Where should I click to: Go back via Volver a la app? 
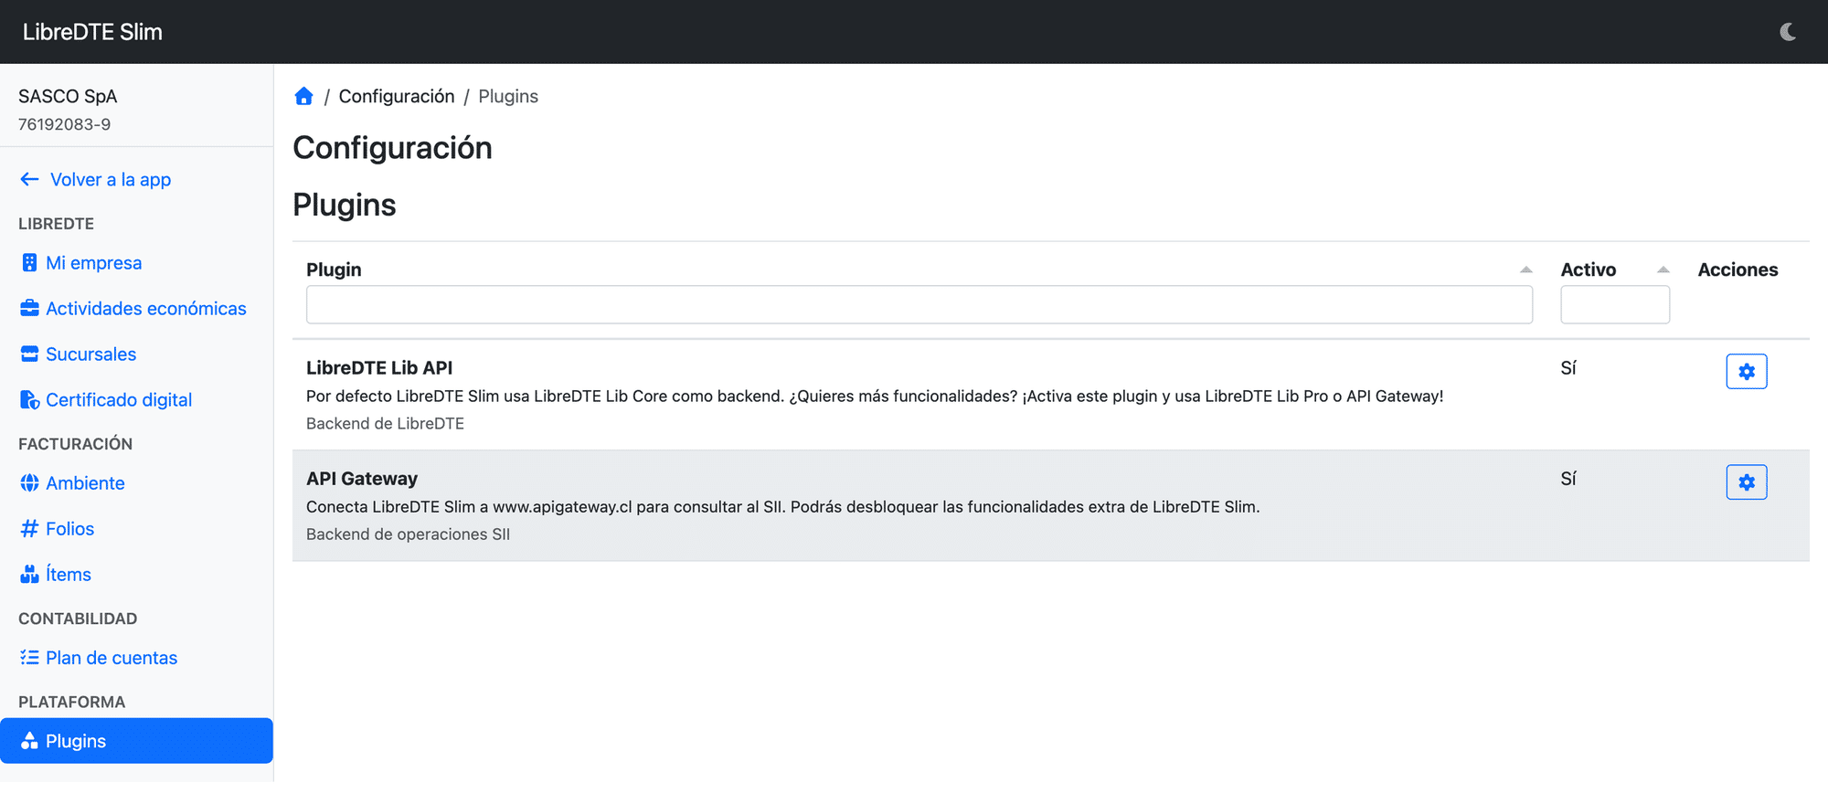[x=111, y=179]
